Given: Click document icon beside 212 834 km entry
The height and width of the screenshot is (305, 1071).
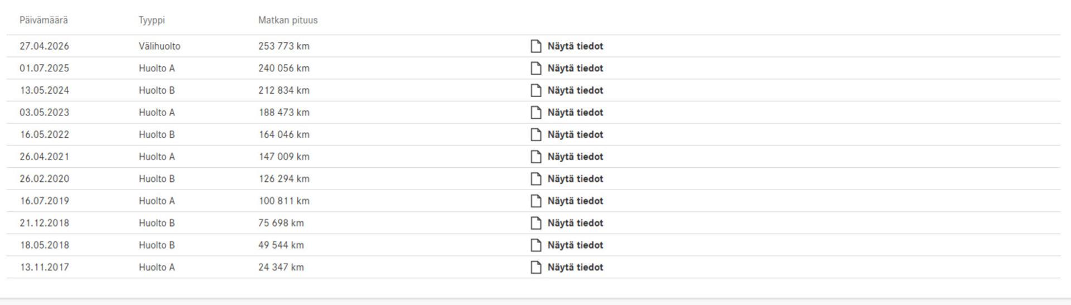Looking at the screenshot, I should 535,90.
